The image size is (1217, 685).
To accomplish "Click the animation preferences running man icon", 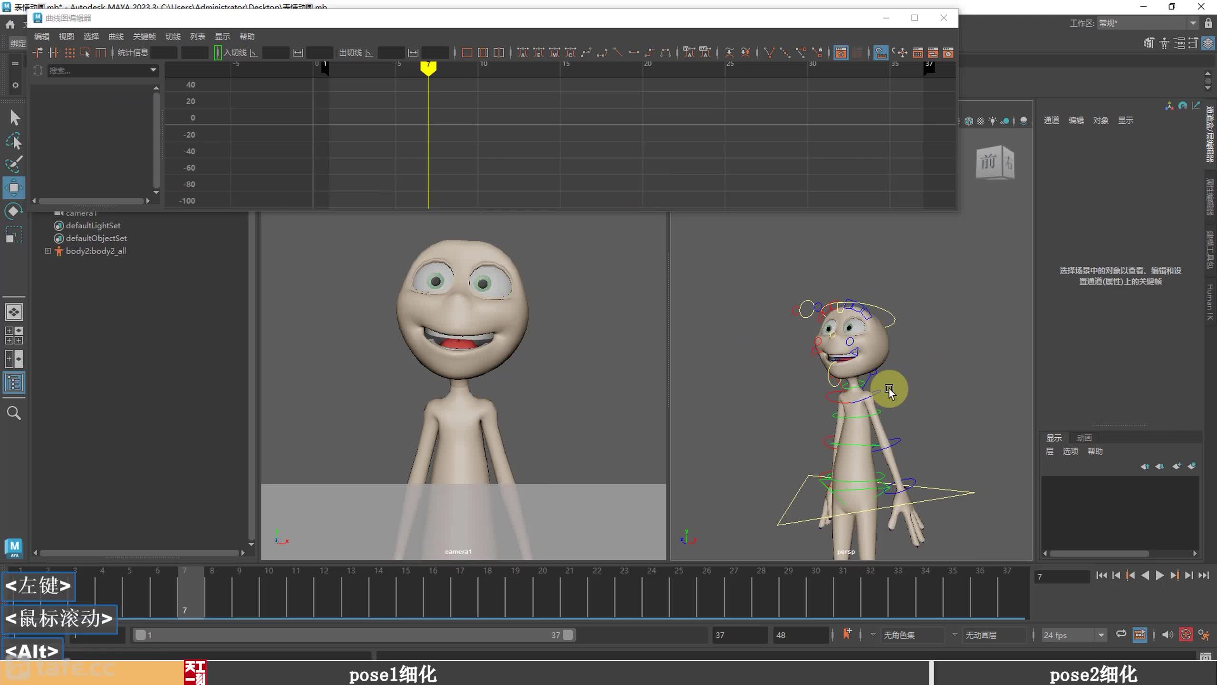I will pyautogui.click(x=1204, y=634).
